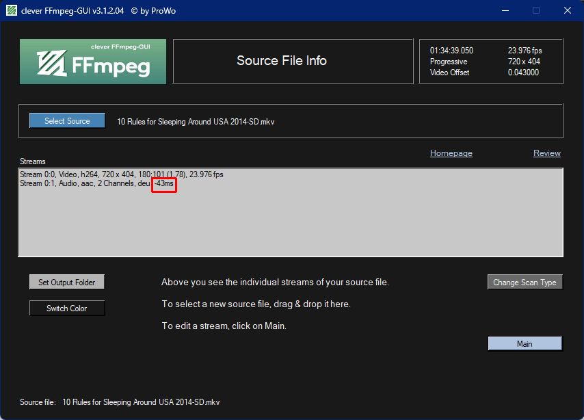This screenshot has height=420, width=584.
Task: Click the app icon in title bar
Action: [12, 10]
